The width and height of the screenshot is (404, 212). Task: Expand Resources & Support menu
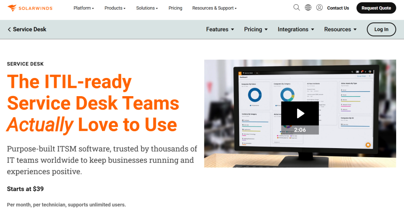pyautogui.click(x=214, y=8)
